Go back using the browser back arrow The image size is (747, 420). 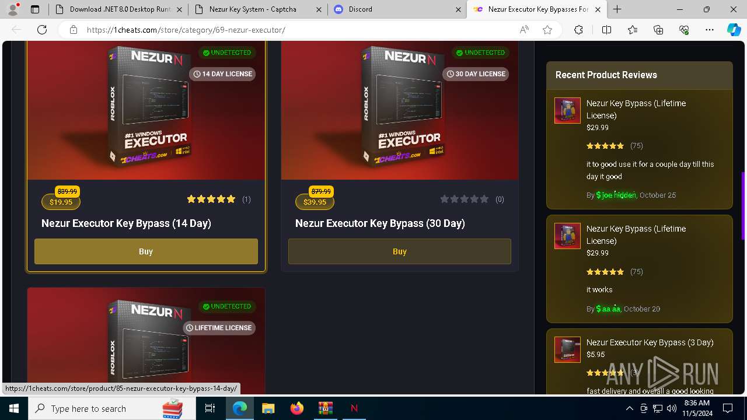16,30
